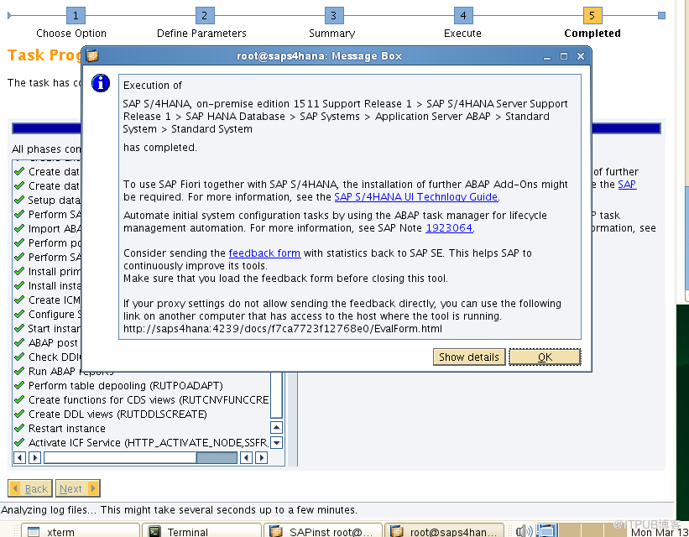
Task: Click the green check beside Import ABA
Action: point(19,228)
